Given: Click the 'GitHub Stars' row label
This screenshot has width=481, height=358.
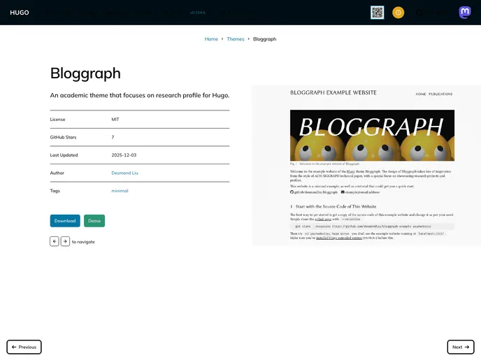Looking at the screenshot, I should [63, 137].
